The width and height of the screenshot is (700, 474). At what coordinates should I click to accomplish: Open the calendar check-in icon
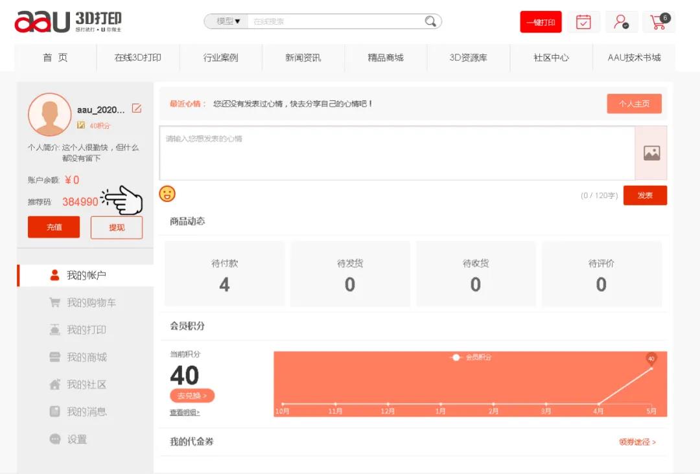tap(583, 22)
